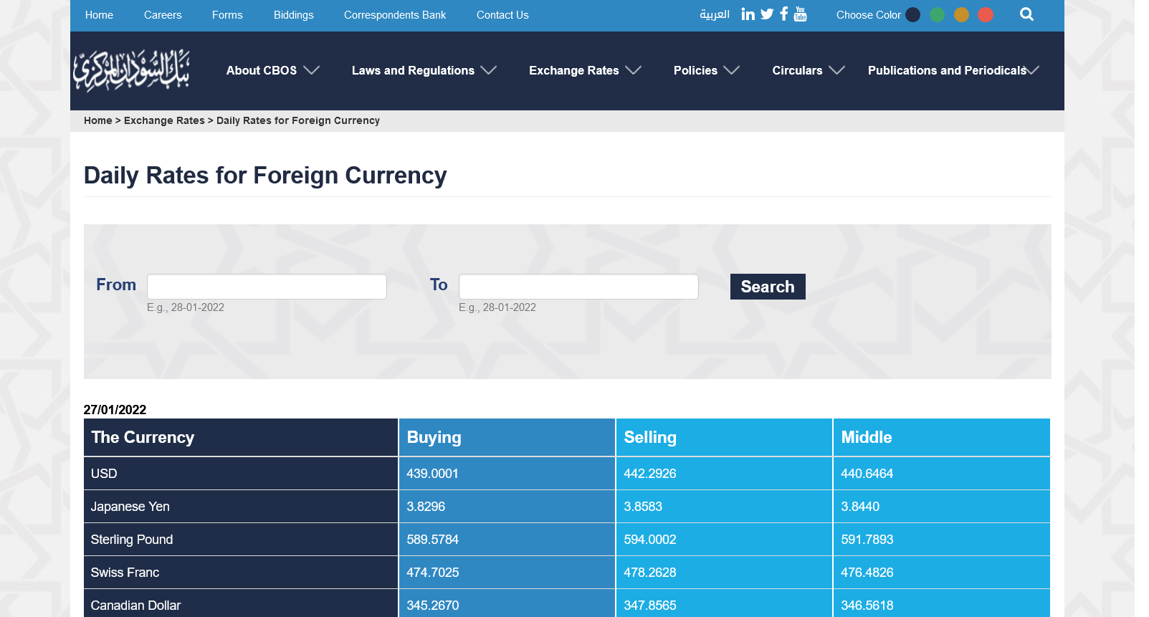Expand the About CBOS menu
This screenshot has width=1149, height=617.
click(x=272, y=70)
